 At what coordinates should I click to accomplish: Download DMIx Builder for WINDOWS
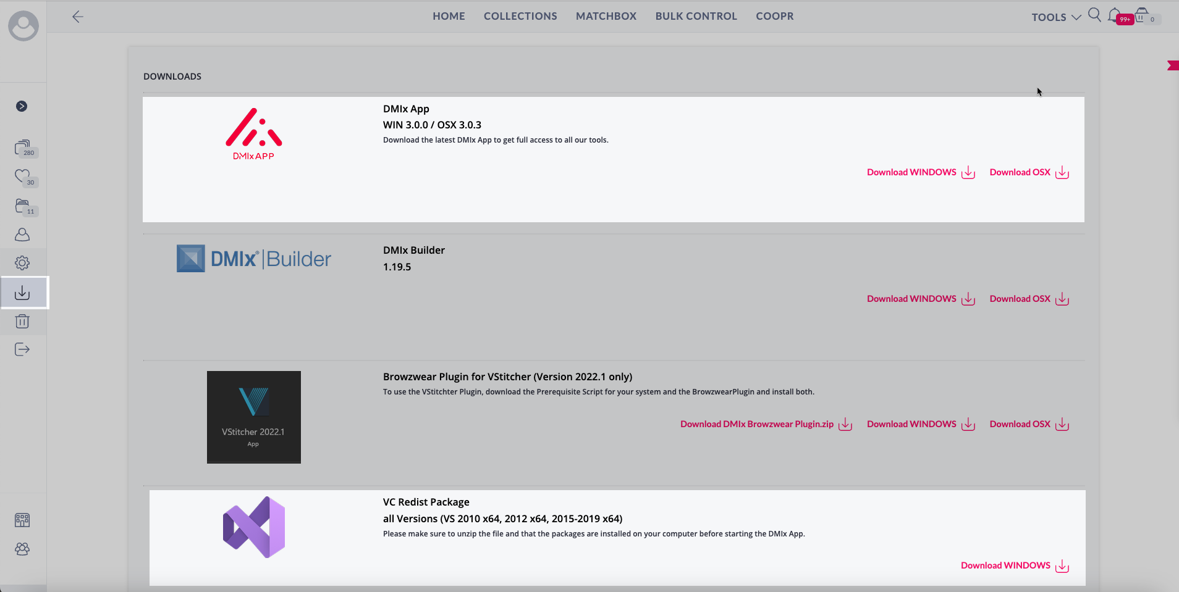(921, 299)
